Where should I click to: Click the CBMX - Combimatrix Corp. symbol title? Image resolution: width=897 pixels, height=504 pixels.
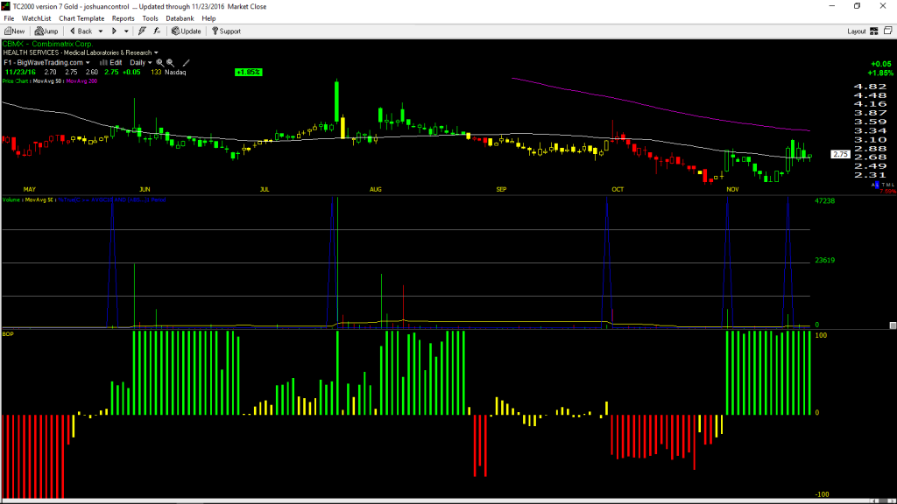pos(47,44)
